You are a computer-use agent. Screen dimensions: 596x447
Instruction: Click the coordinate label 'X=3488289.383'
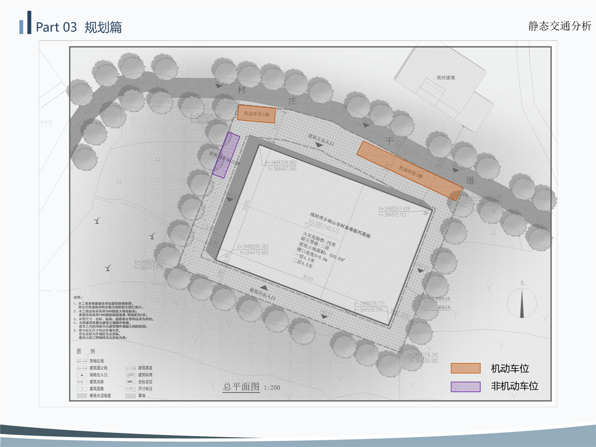pyautogui.click(x=253, y=247)
